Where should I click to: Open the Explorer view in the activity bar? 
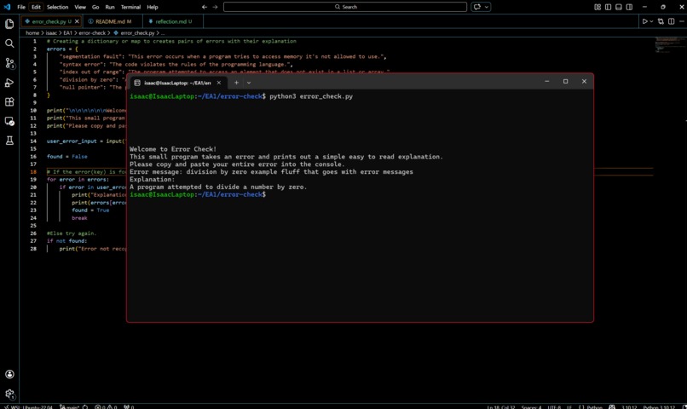click(9, 24)
